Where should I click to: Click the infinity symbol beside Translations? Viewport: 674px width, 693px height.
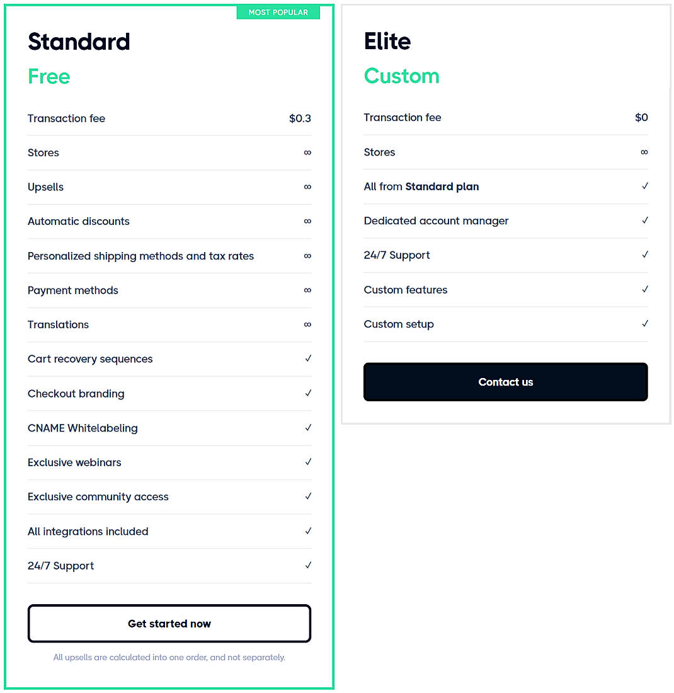tap(307, 324)
